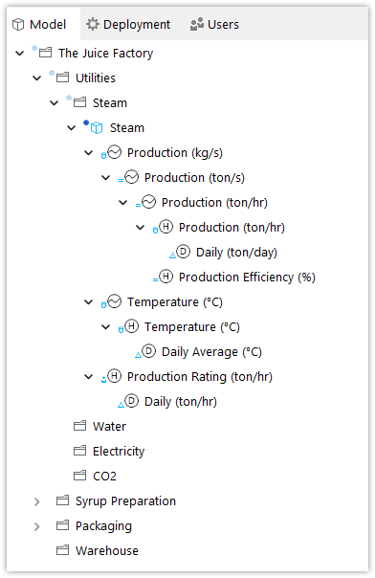The width and height of the screenshot is (375, 578).
Task: Expand the Packaging node
Action: tap(37, 526)
